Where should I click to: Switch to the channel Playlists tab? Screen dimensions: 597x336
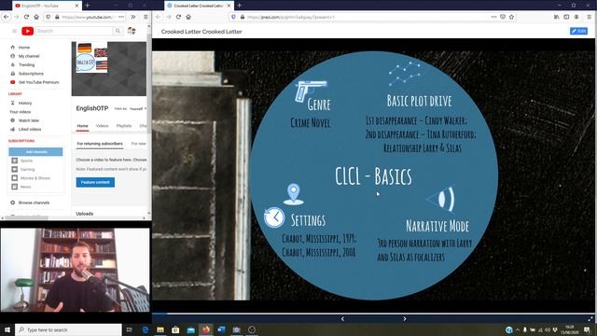coord(124,126)
